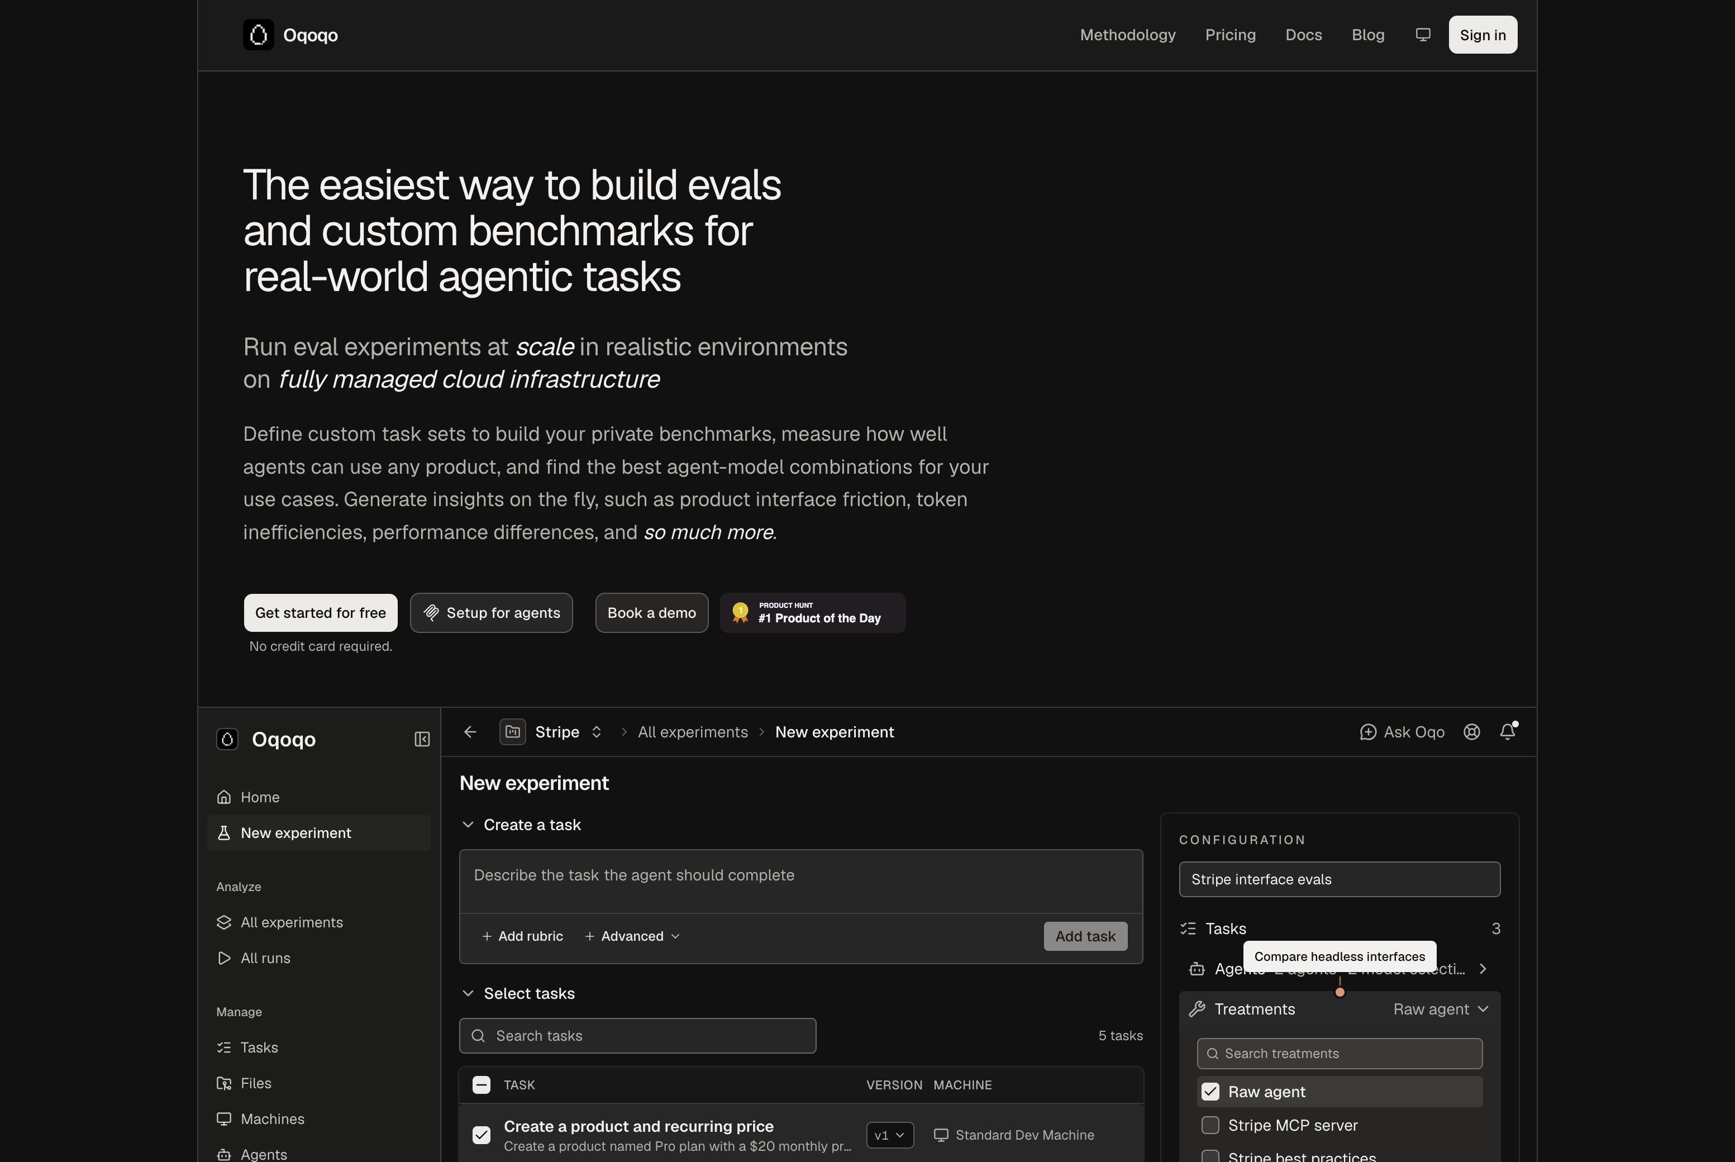Open the Raw agent treatments dropdown
Screen dimensions: 1735x1162
(x=1441, y=1009)
